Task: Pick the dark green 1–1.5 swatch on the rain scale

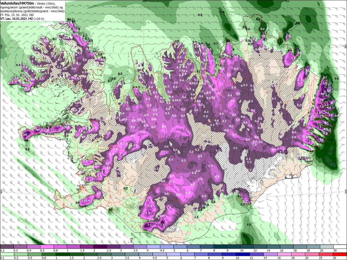Action: [62, 254]
